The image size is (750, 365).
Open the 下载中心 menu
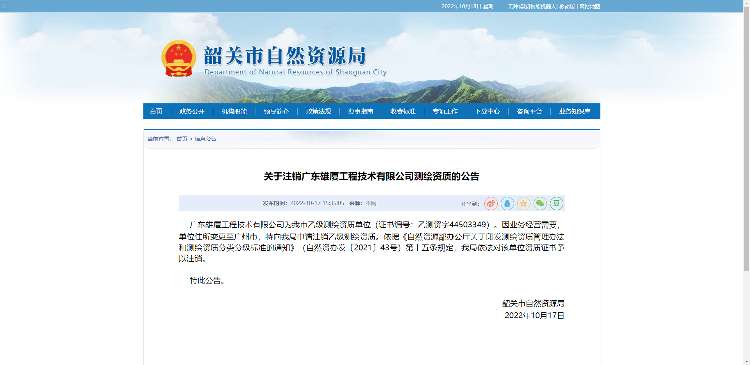tap(487, 111)
